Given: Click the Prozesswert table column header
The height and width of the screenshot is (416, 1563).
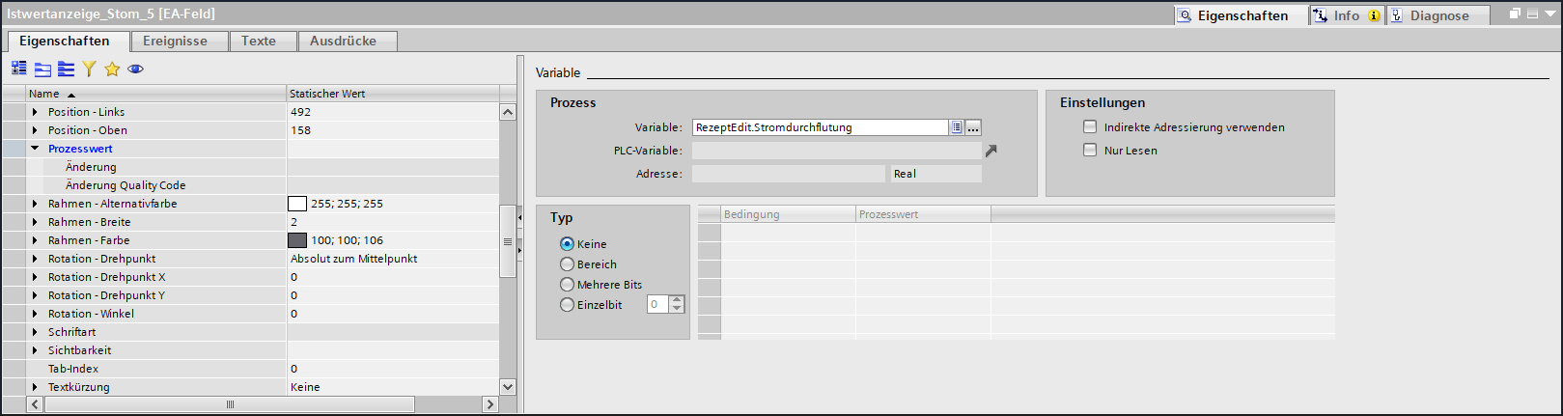Looking at the screenshot, I should point(923,214).
